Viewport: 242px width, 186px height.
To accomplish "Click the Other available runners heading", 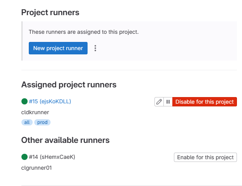I will tap(65, 140).
